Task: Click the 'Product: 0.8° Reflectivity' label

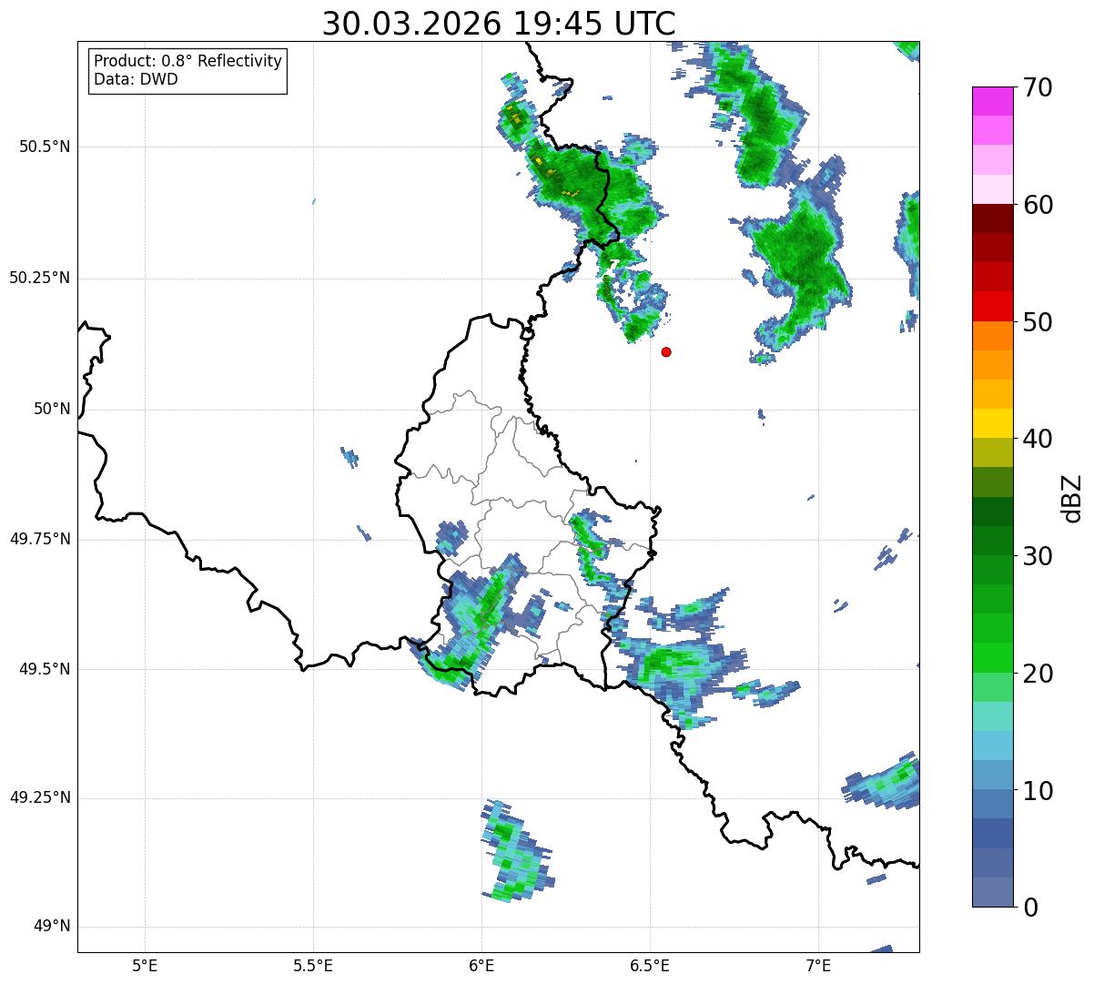Action: click(188, 61)
